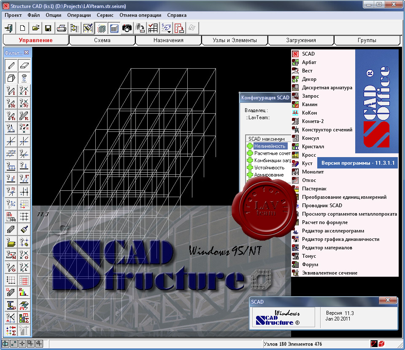Click the distributed load query filter icon
The width and height of the screenshot is (405, 350).
[x=11, y=166]
